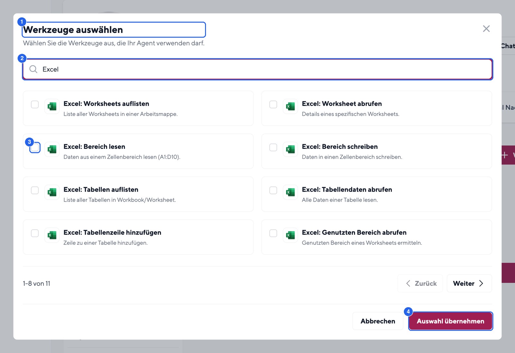
Task: Click the Excel icon for Bereich schreiben
Action: pos(290,149)
